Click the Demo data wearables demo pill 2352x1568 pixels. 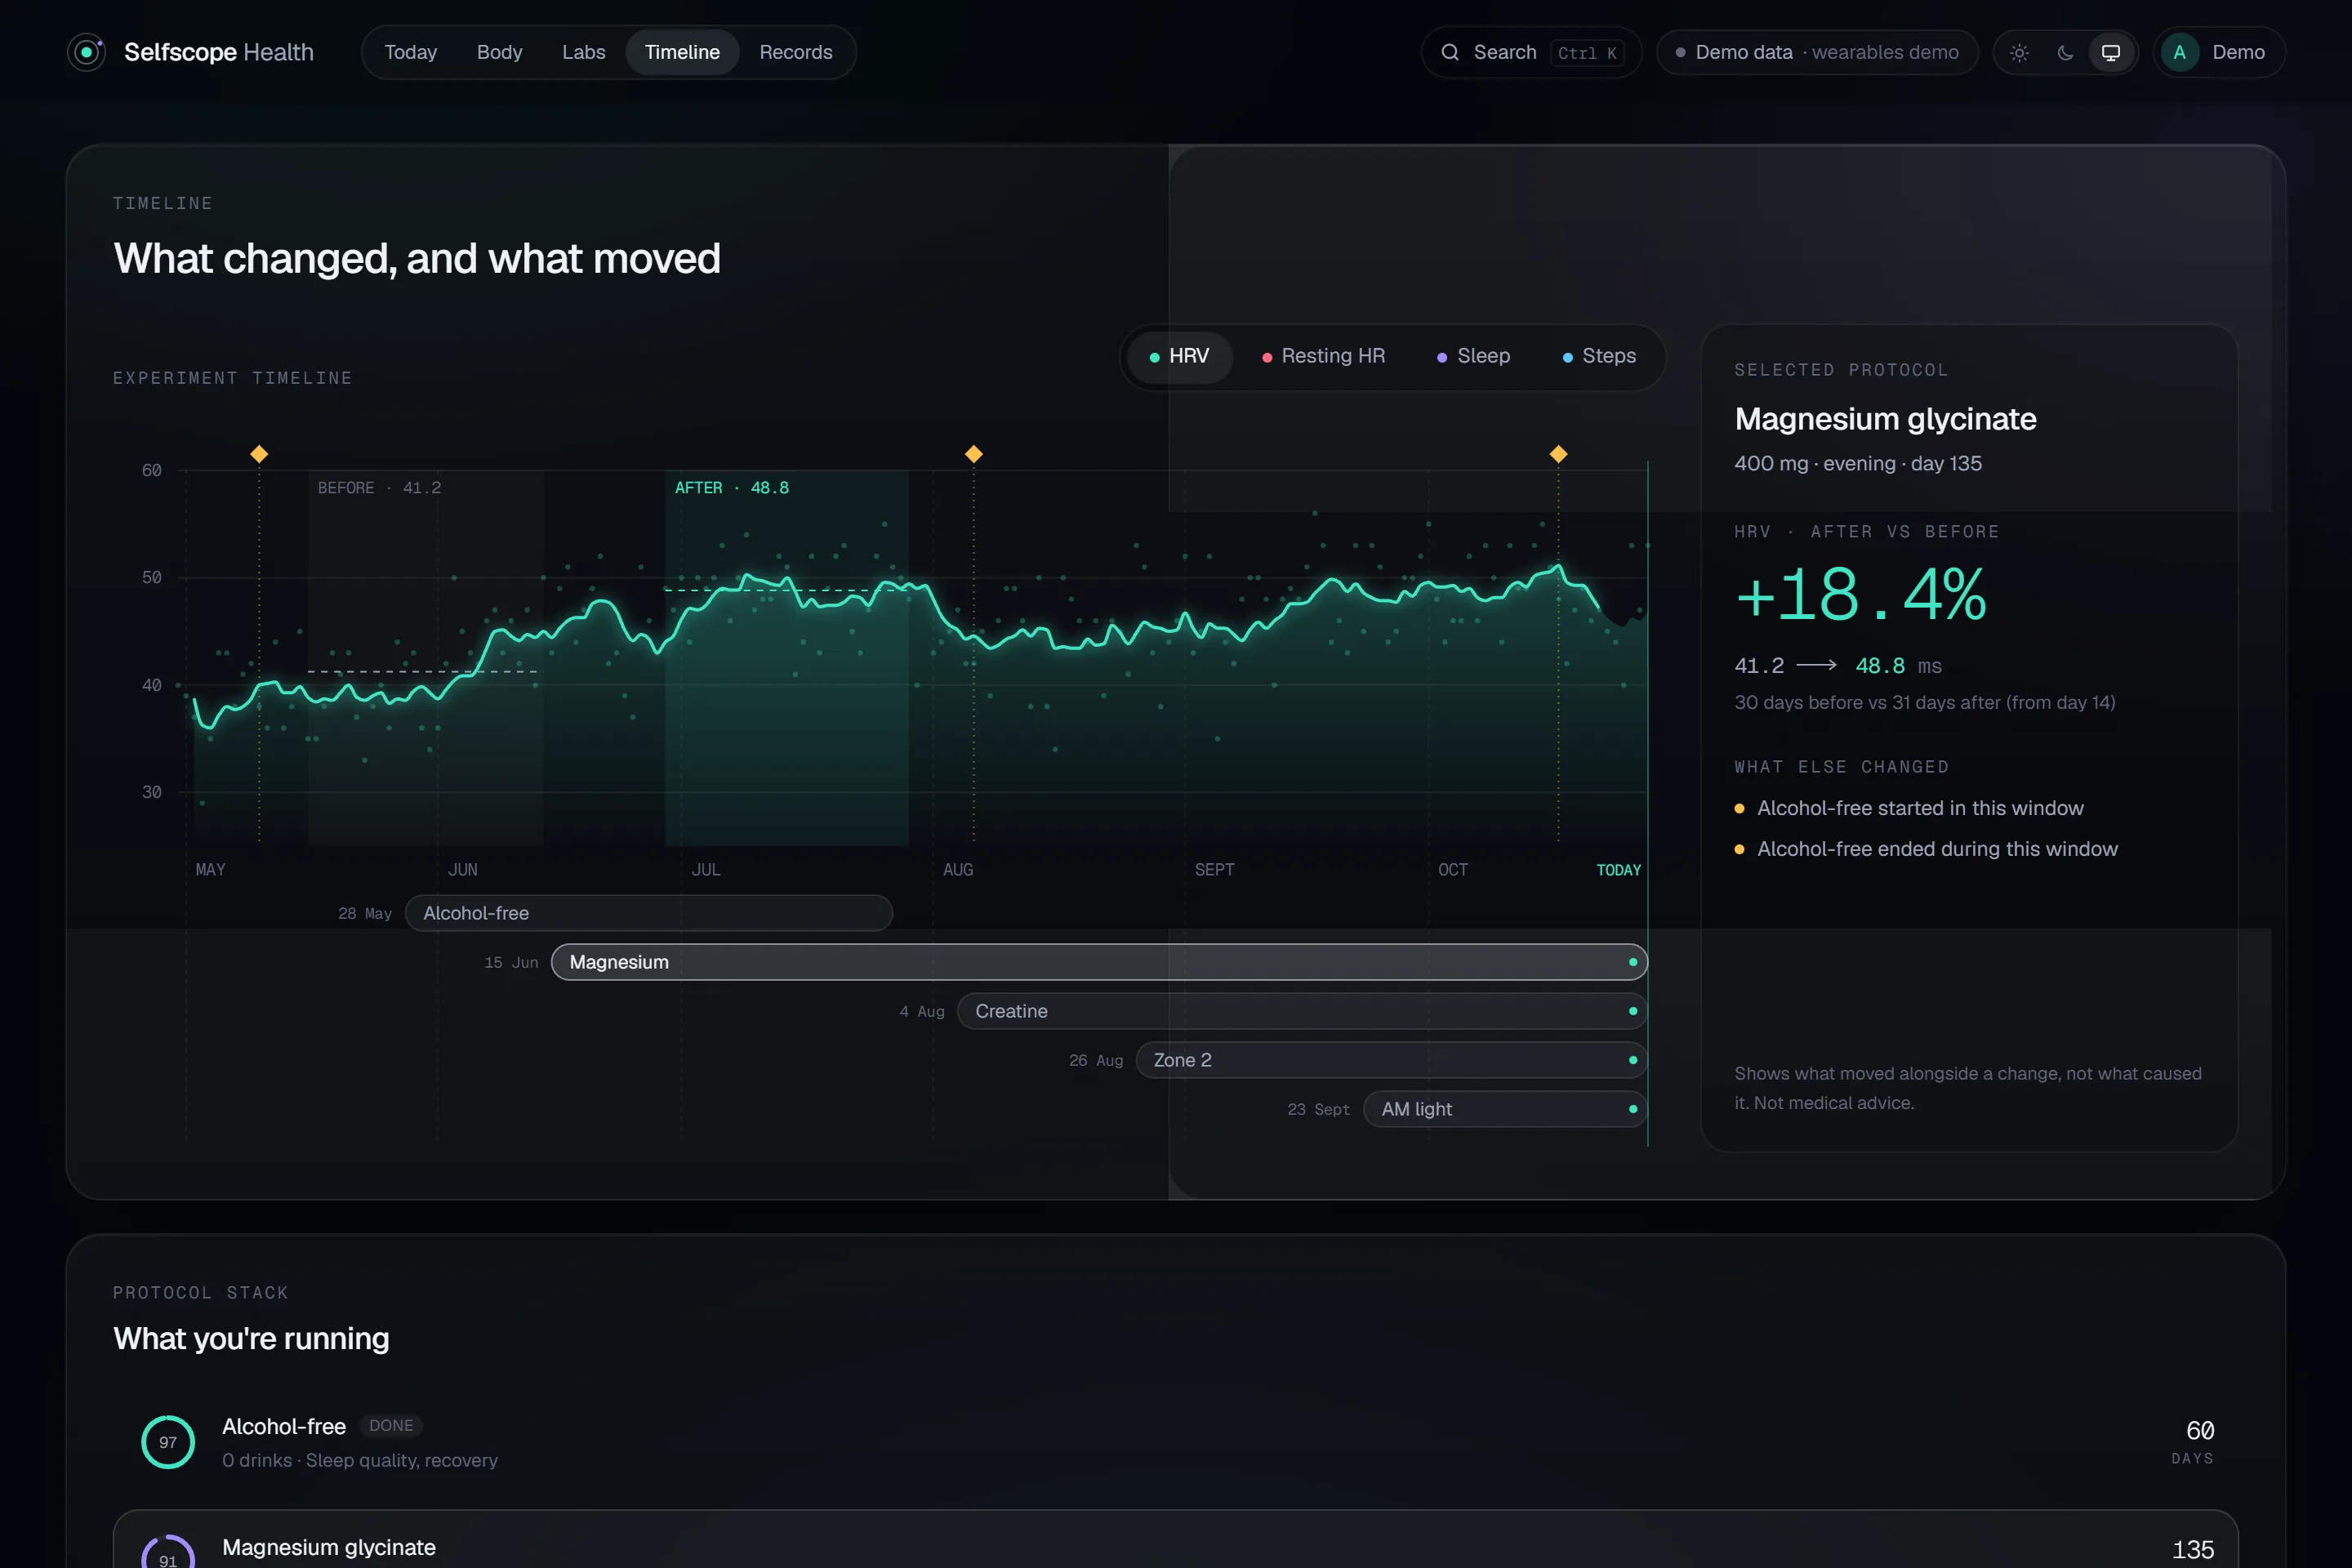point(1817,52)
